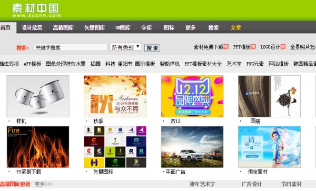The height and width of the screenshot is (191, 316).
Task: Open the 双12 promotion banner thumbnail
Action: tap(192, 96)
